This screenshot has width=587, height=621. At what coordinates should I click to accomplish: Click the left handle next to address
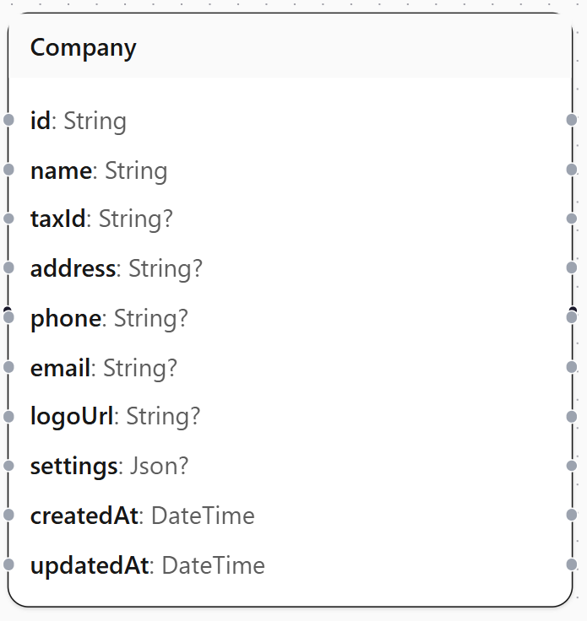tap(8, 267)
